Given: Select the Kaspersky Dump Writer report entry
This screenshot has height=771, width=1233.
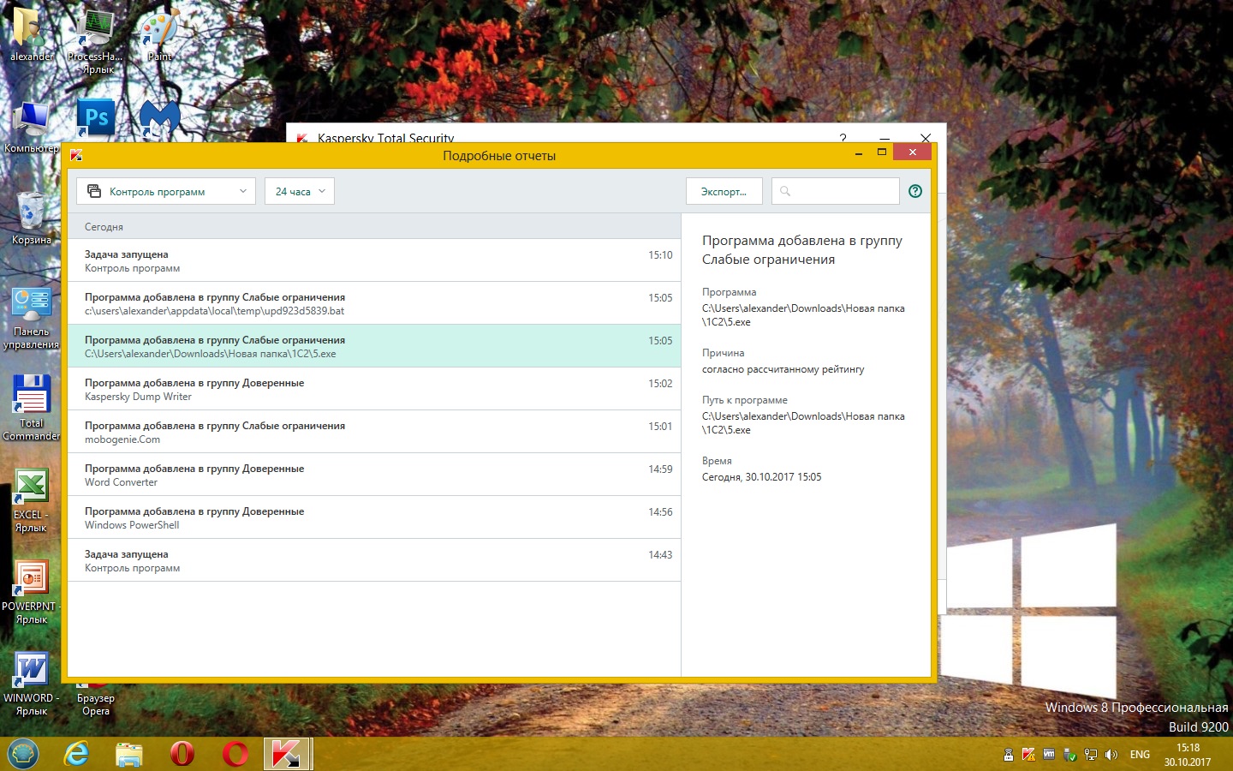Looking at the screenshot, I should [374, 389].
